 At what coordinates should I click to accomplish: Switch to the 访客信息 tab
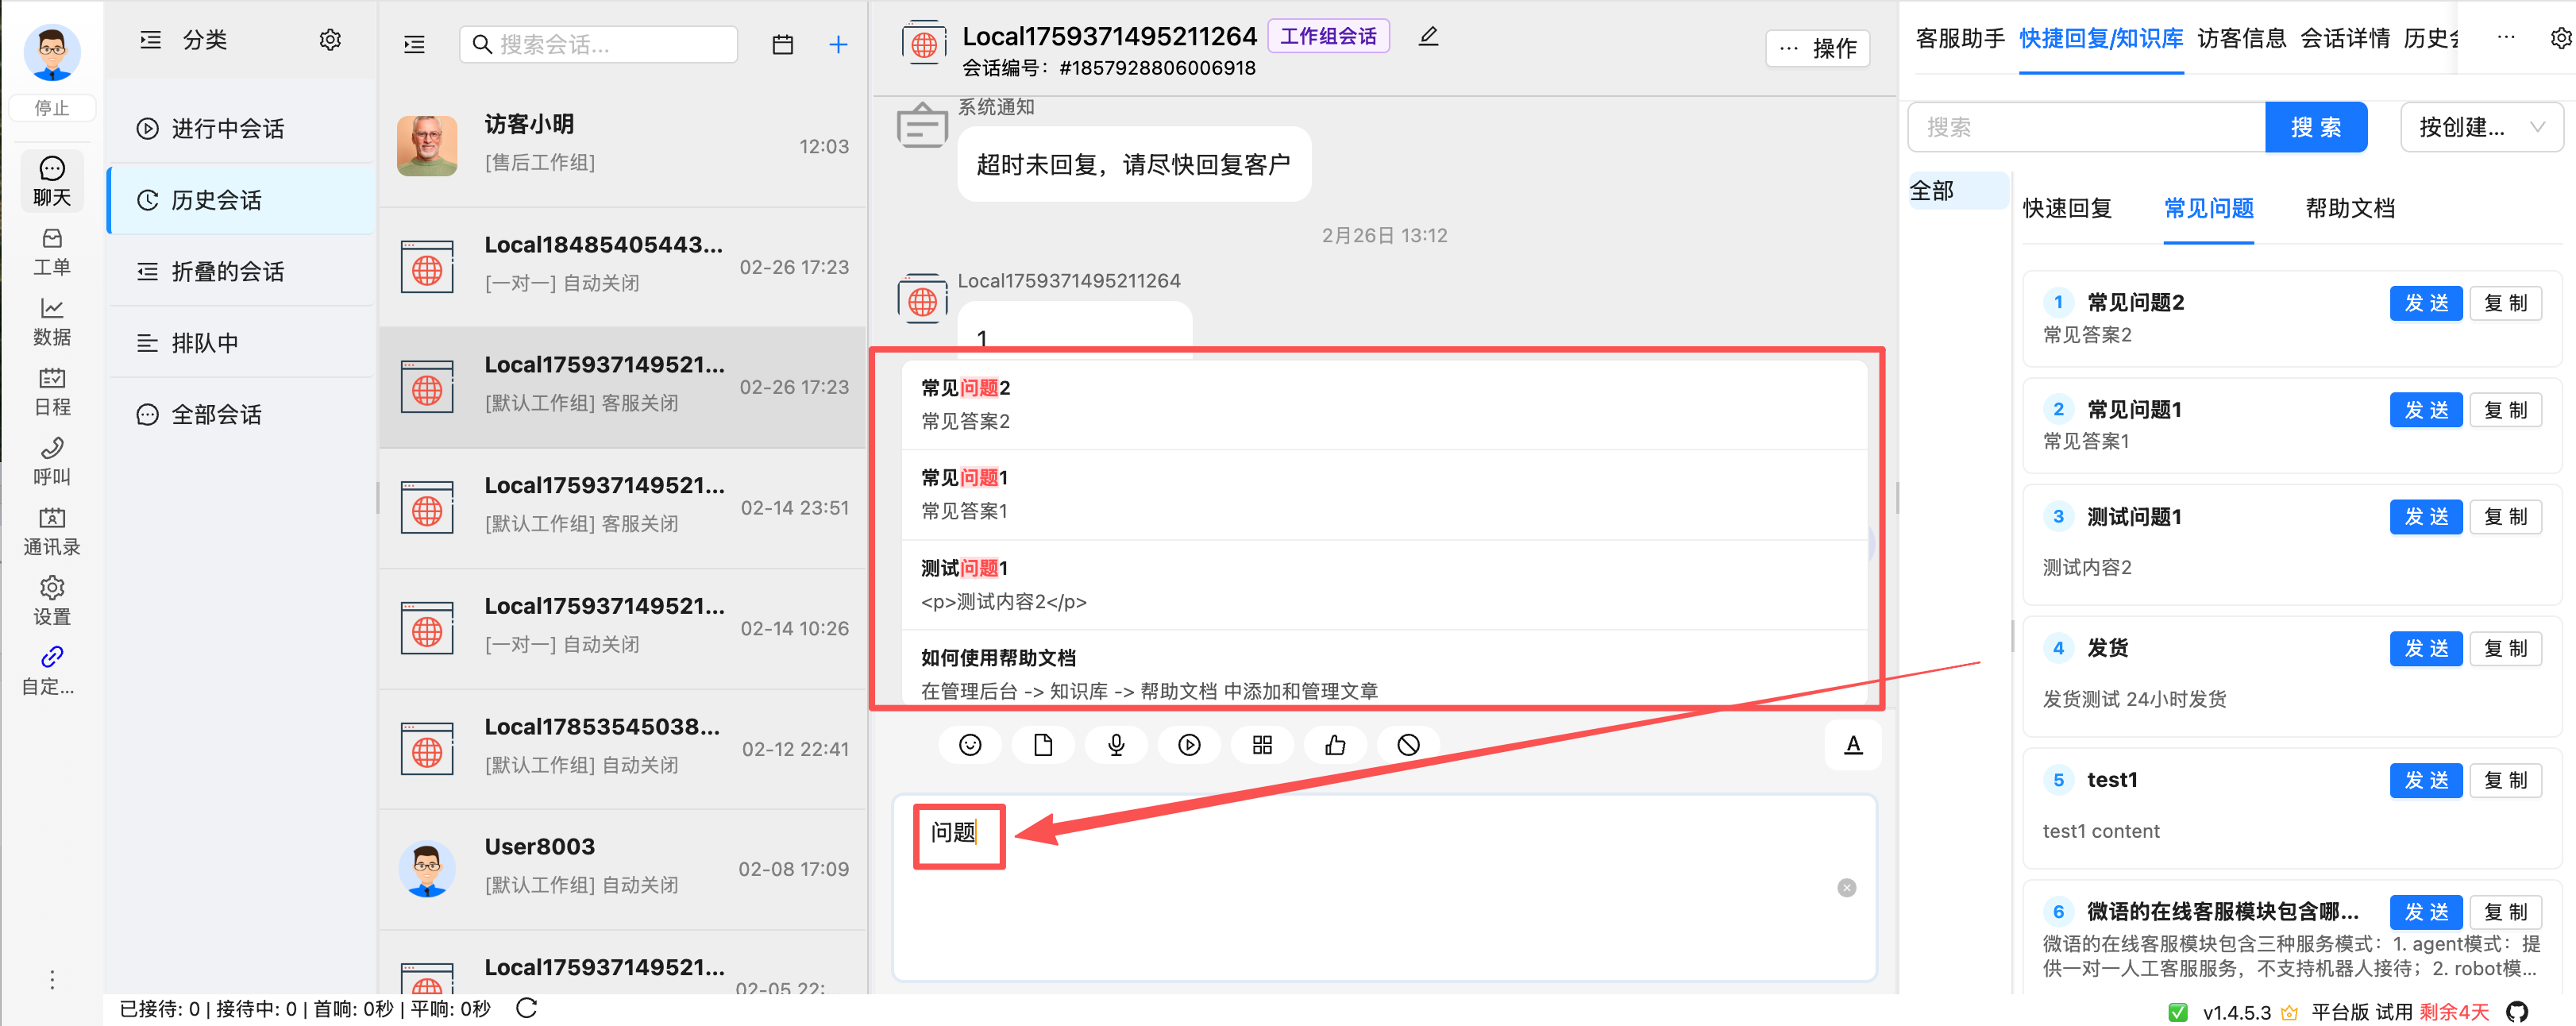2242,37
